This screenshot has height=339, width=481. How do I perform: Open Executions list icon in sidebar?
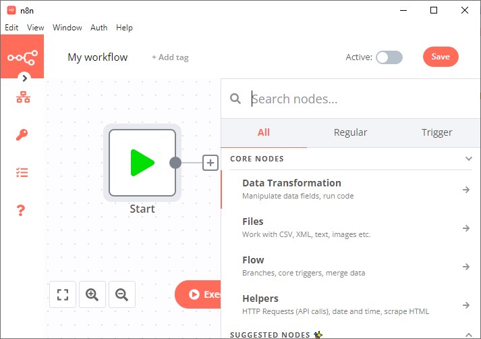[22, 172]
